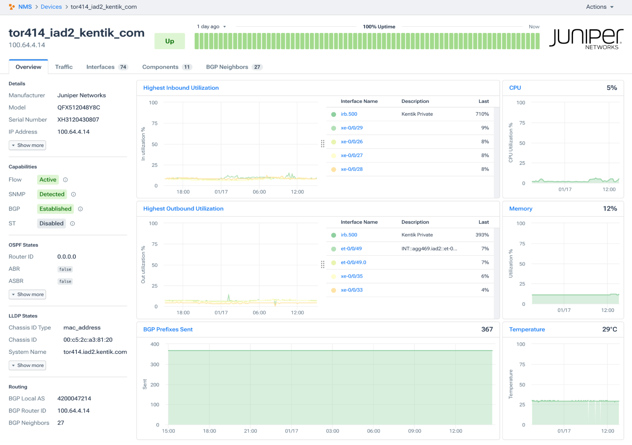632x445 pixels.
Task: Open xe-0/0/29 interface link
Action: [352, 128]
